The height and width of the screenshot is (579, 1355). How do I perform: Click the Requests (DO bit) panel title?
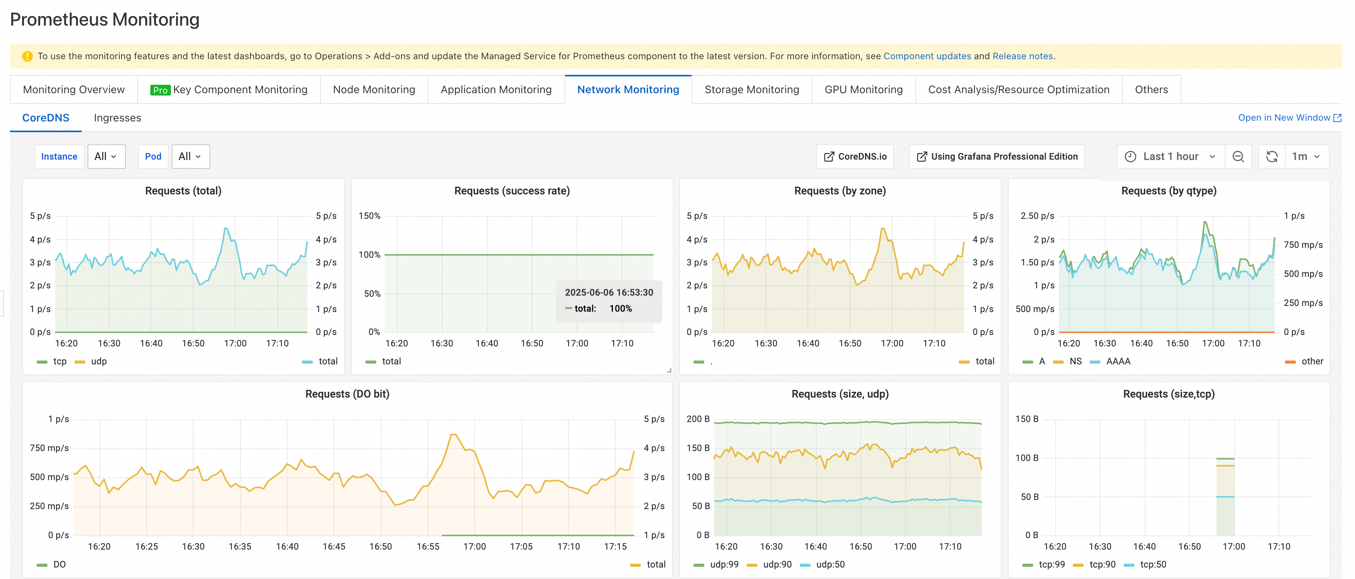tap(347, 394)
